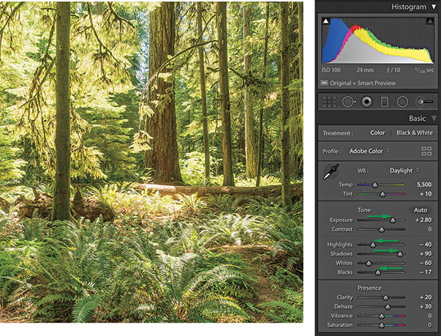Open the profile browser grid icon
This screenshot has height=336, width=441.
(x=426, y=152)
